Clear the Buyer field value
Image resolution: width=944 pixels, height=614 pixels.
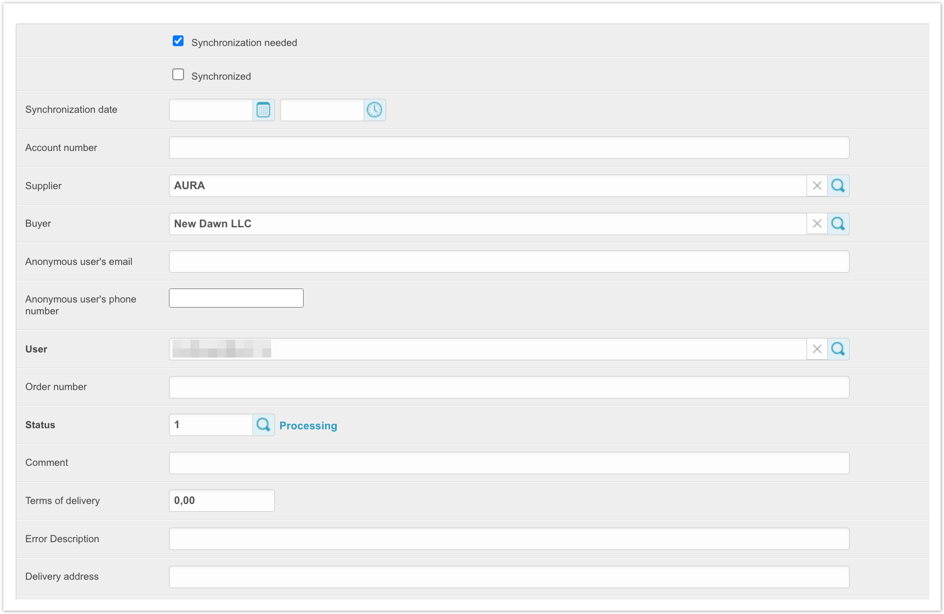click(x=817, y=224)
